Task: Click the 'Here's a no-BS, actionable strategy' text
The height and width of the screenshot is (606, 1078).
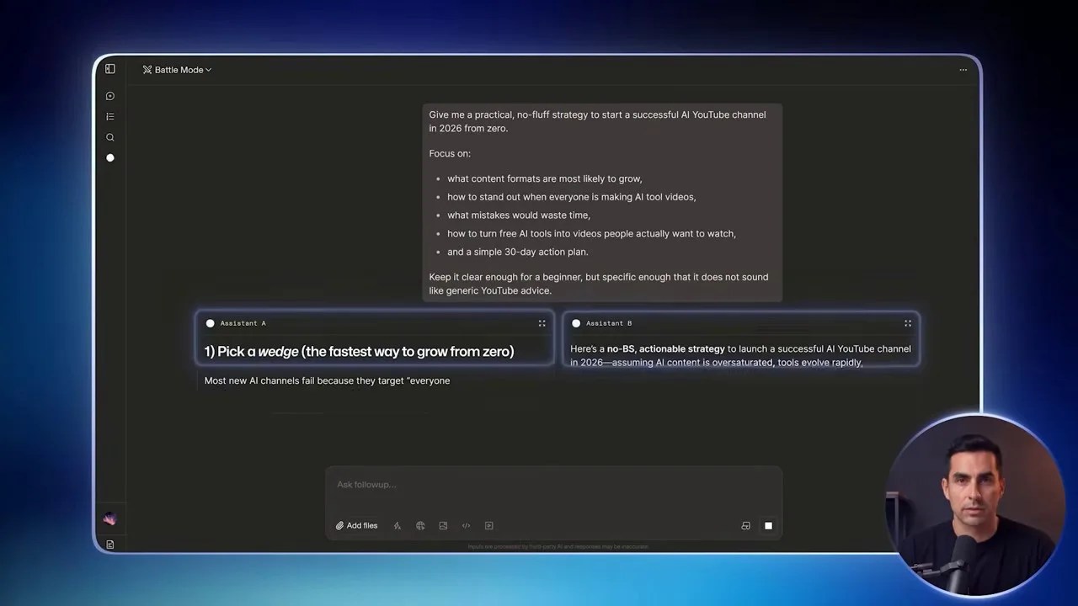Action: tap(648, 348)
